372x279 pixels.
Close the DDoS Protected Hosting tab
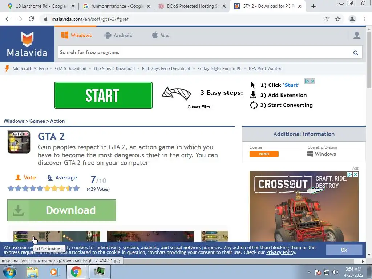coord(224,7)
